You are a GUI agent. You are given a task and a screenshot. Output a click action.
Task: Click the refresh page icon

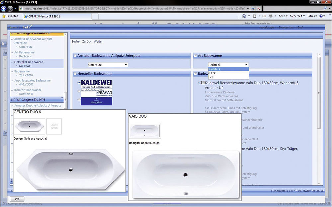coord(253,9)
